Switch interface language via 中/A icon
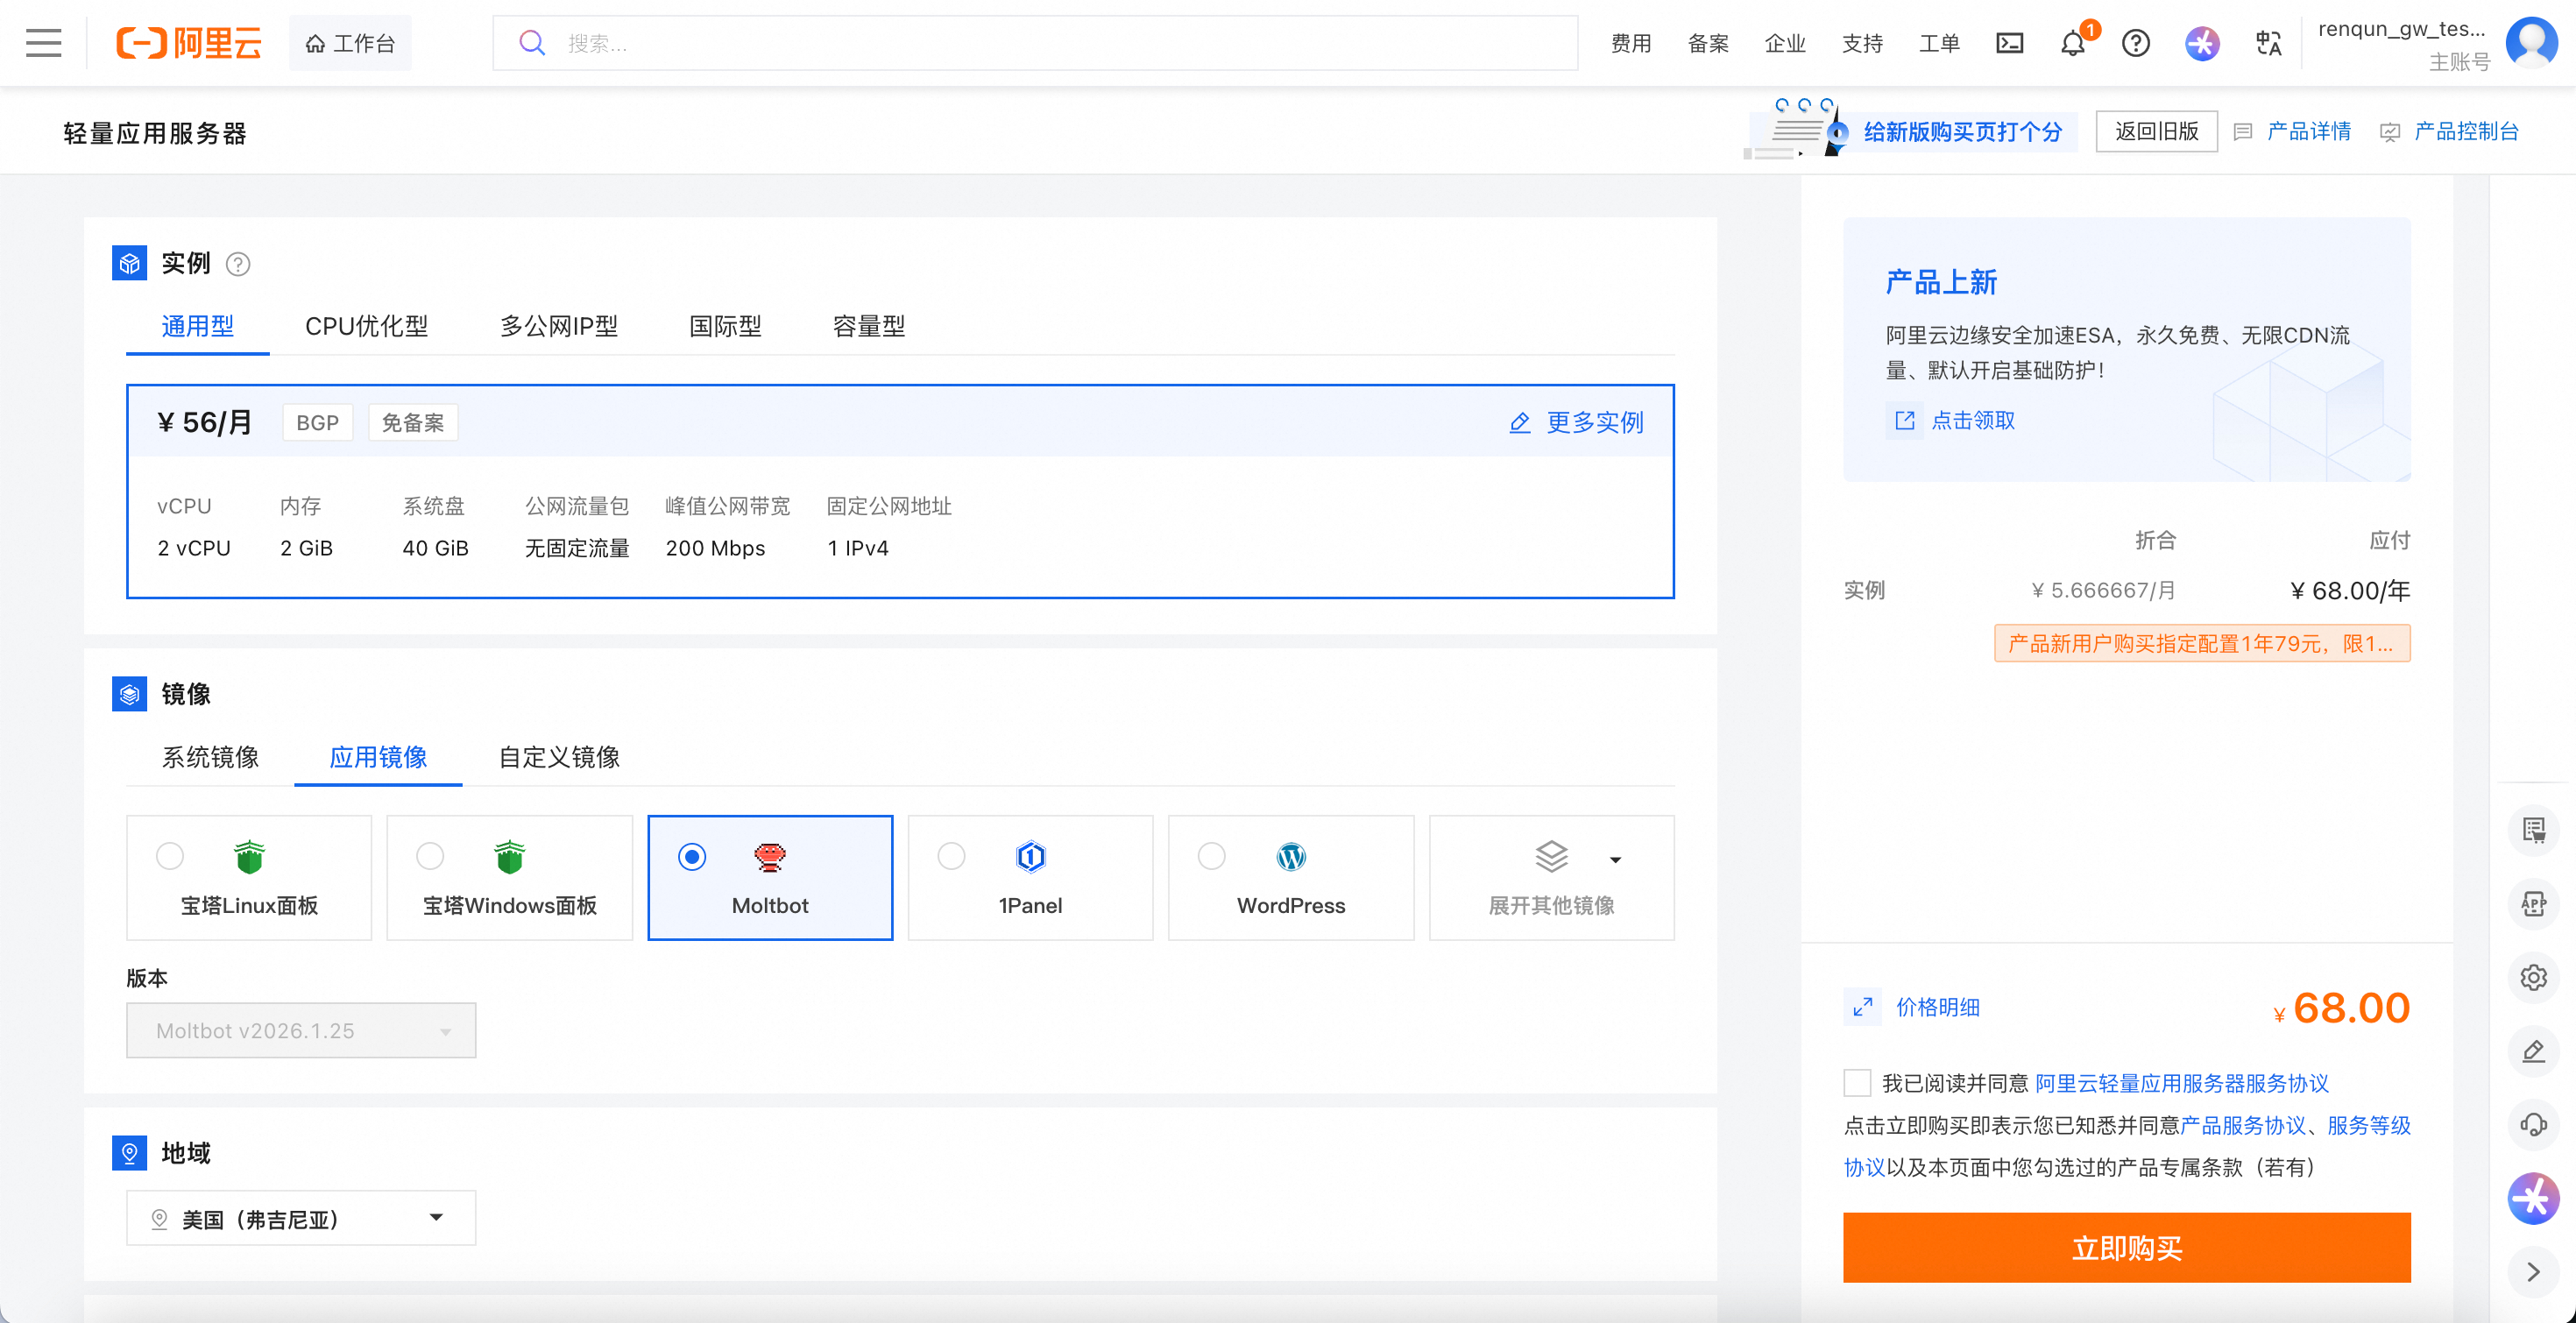 point(2267,43)
